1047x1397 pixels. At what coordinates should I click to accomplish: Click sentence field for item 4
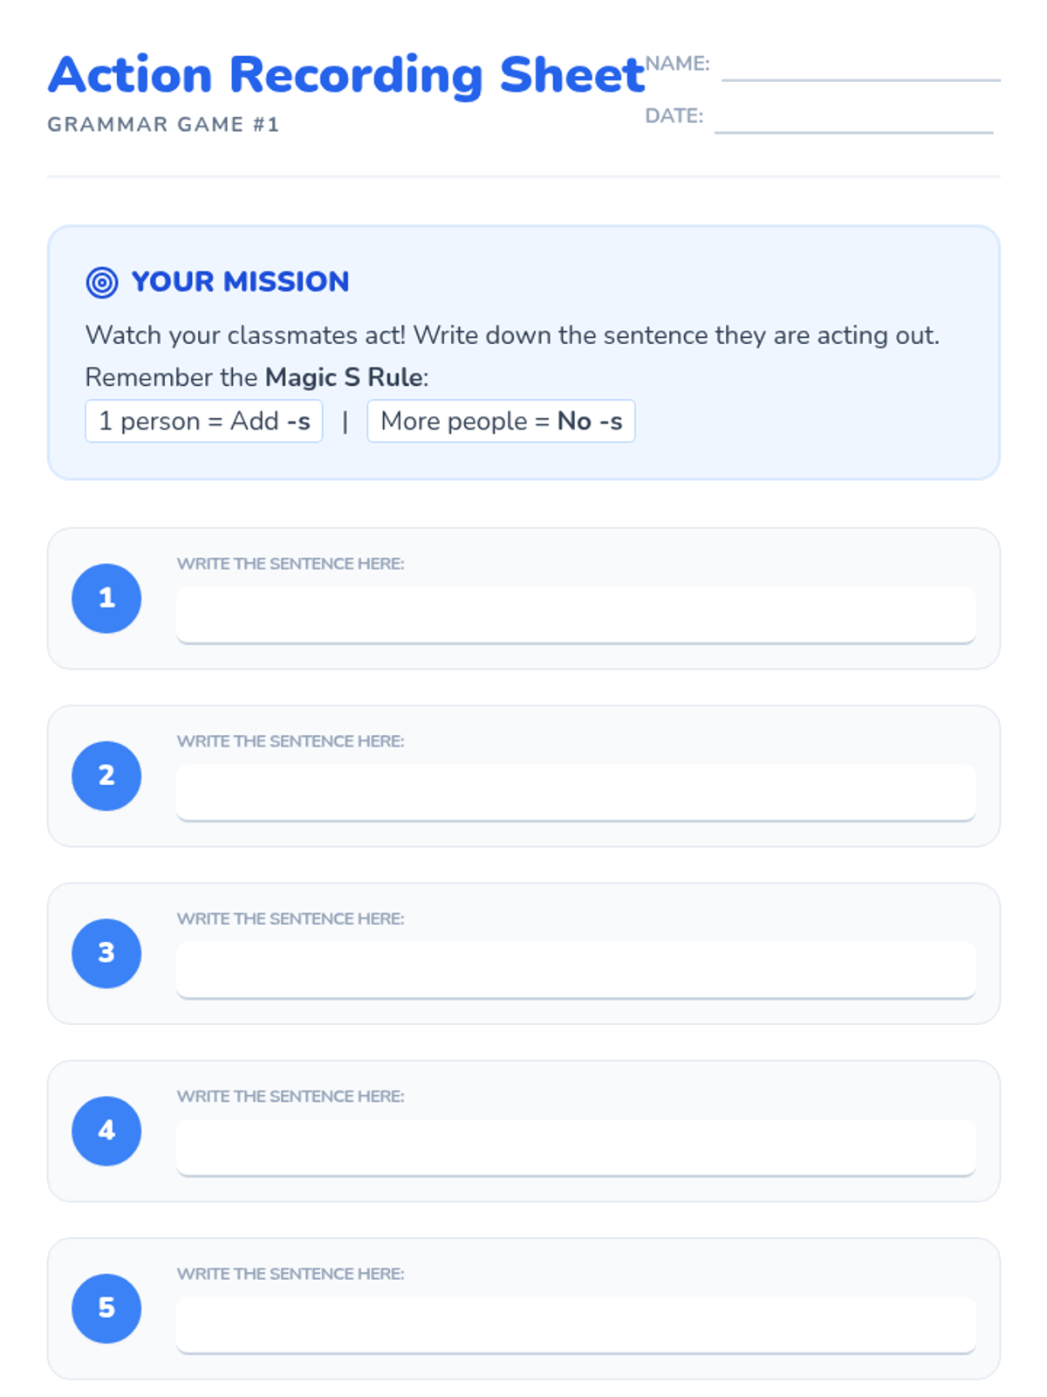[x=576, y=1147]
